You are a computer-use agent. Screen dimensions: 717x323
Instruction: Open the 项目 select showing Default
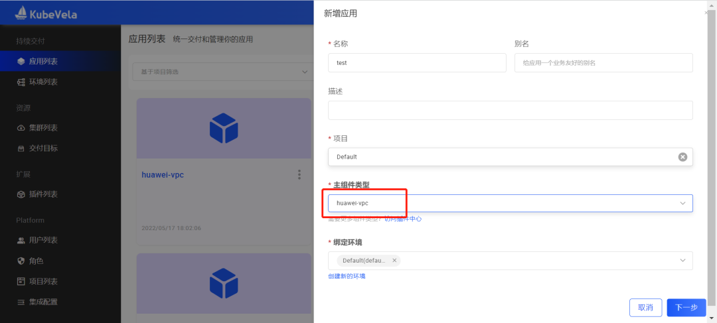pos(511,157)
